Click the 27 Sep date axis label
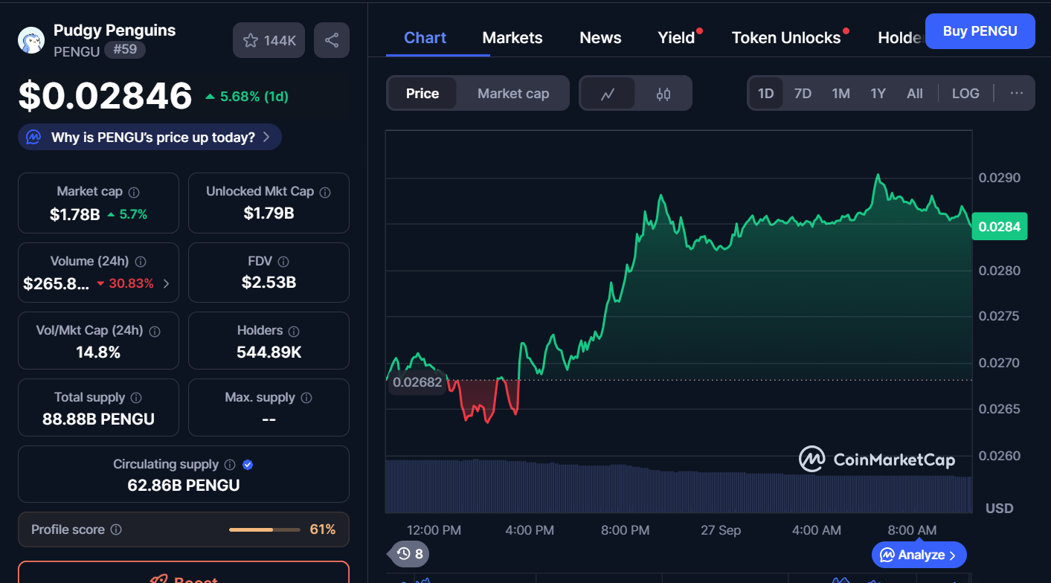The image size is (1051, 583). [x=721, y=530]
